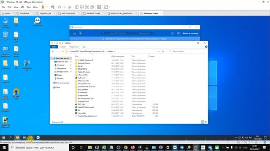Sort files by the Date modified column header
The height and width of the screenshot is (151, 270).
coord(118,56)
